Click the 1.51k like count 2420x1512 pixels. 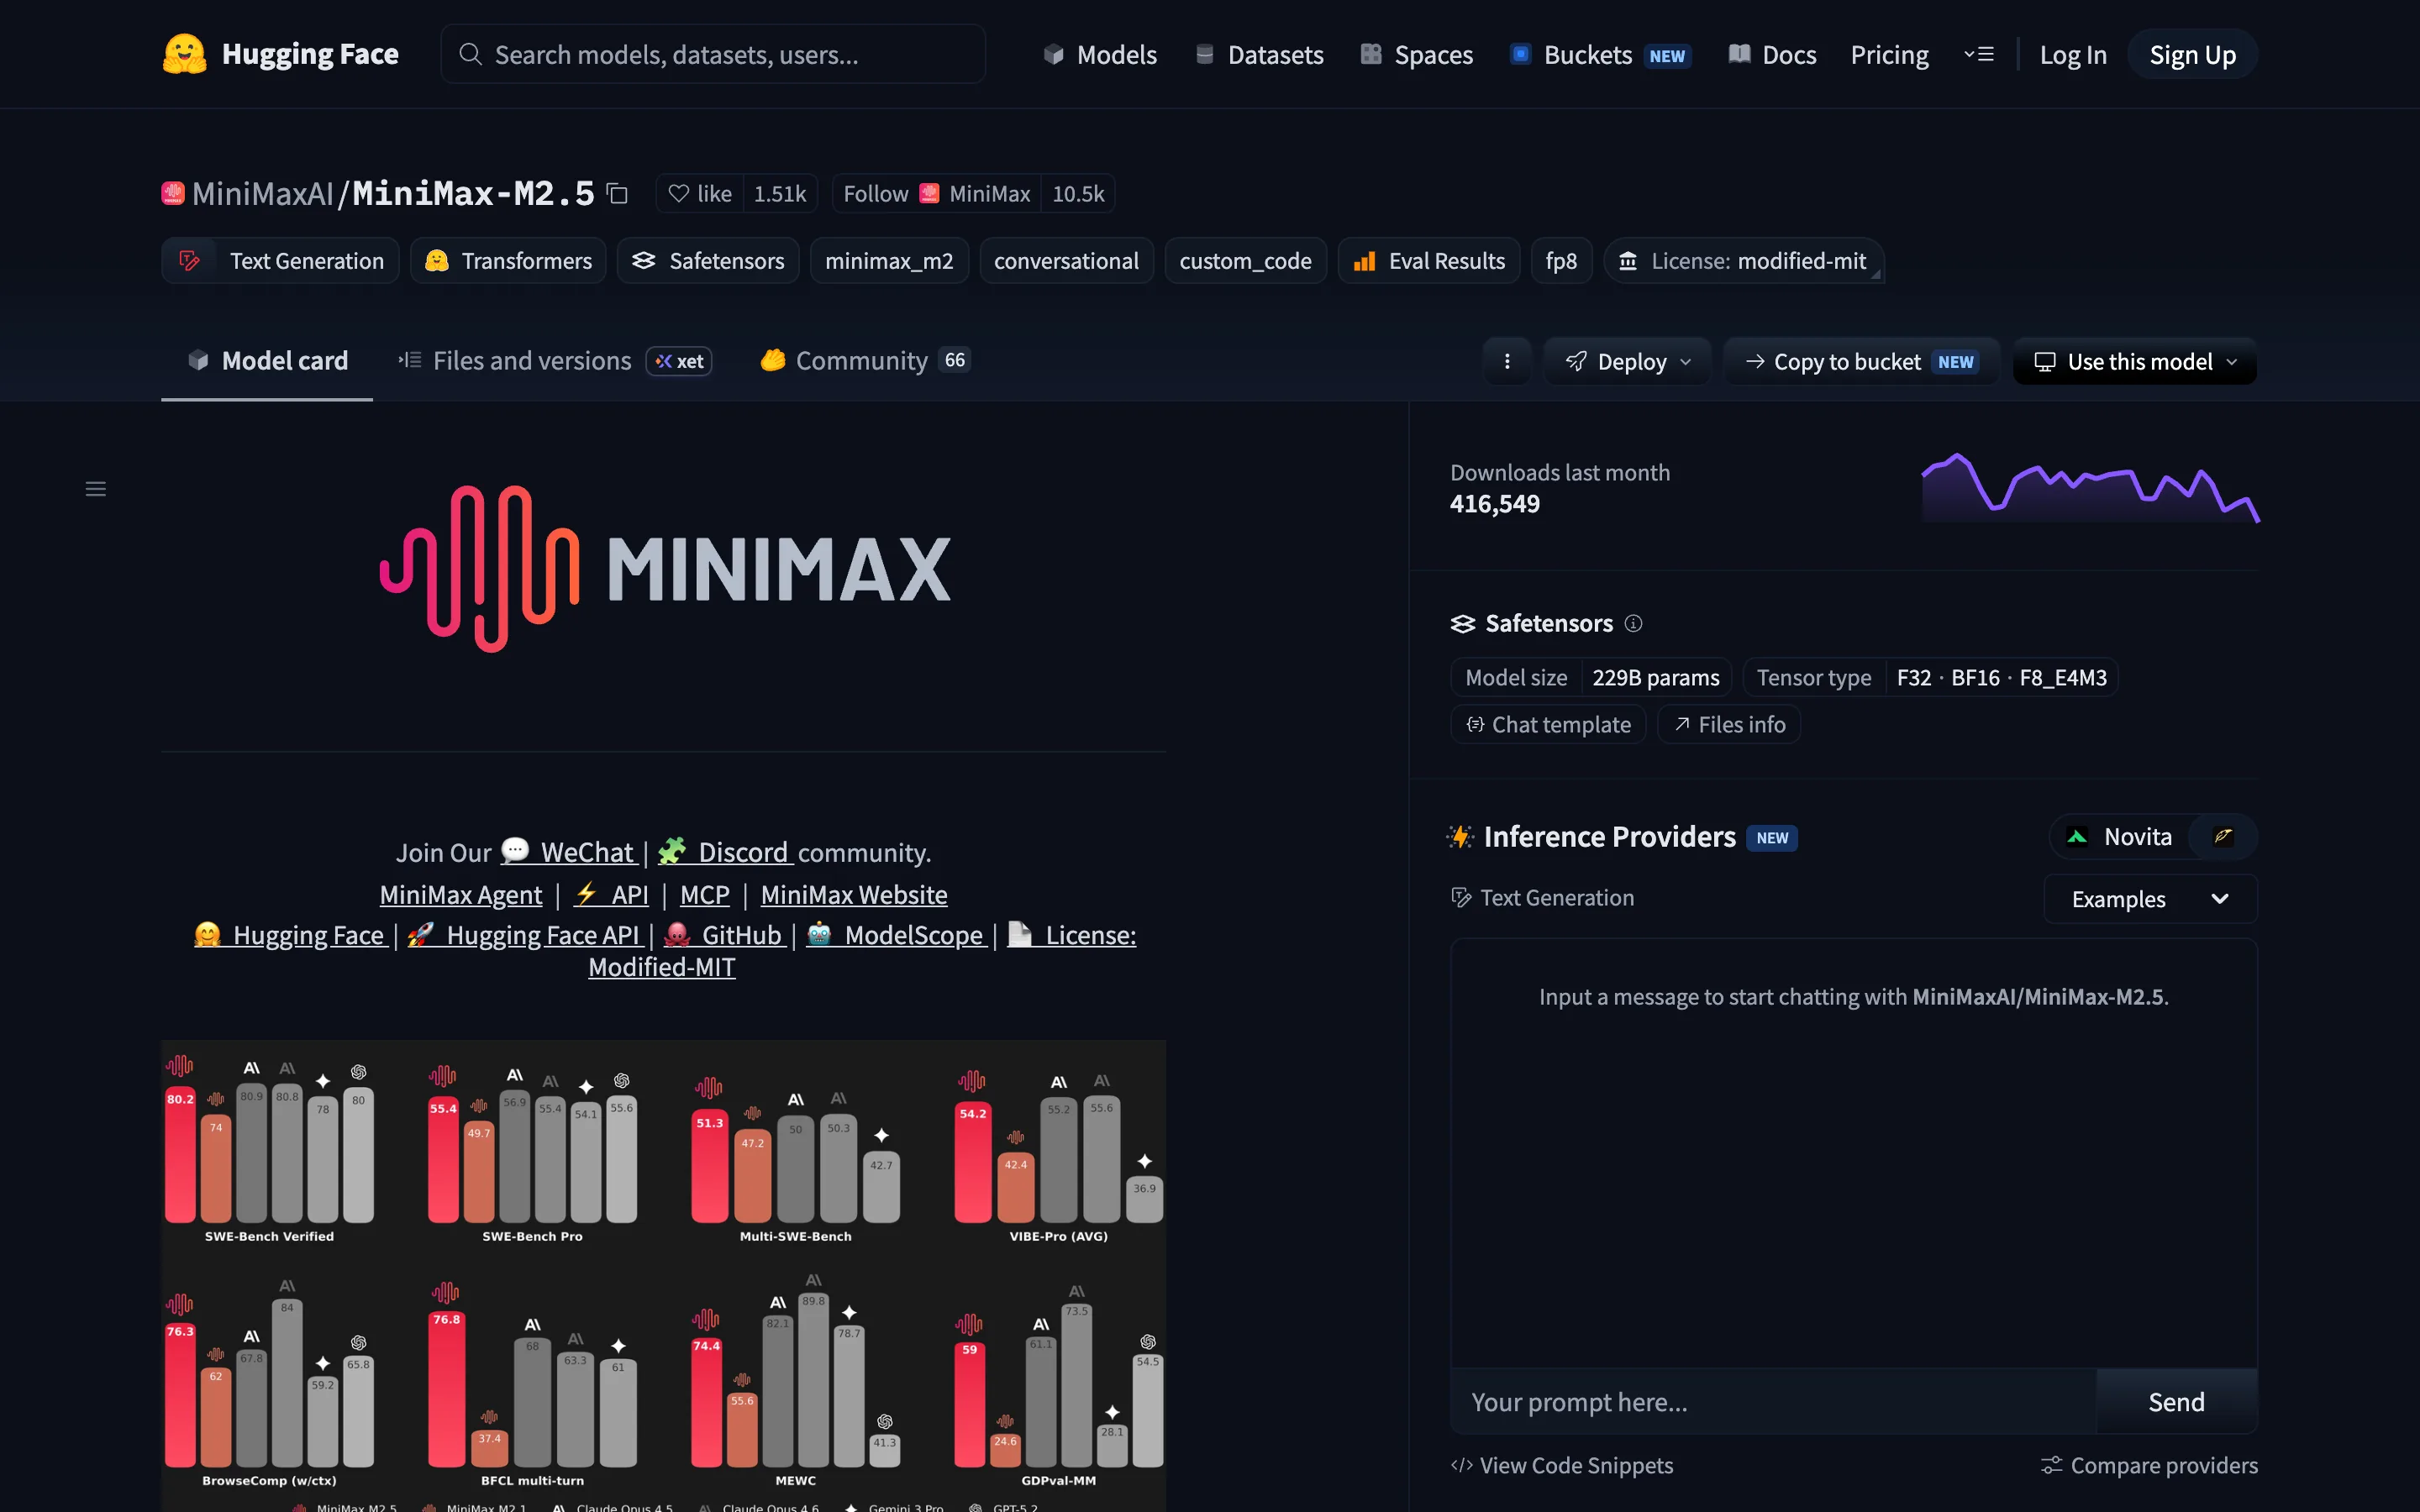tap(780, 194)
